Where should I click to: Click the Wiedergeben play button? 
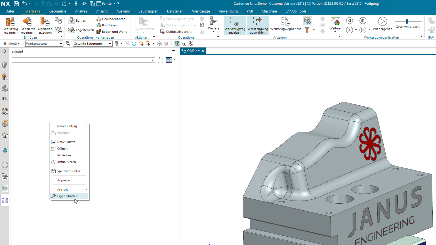[383, 21]
